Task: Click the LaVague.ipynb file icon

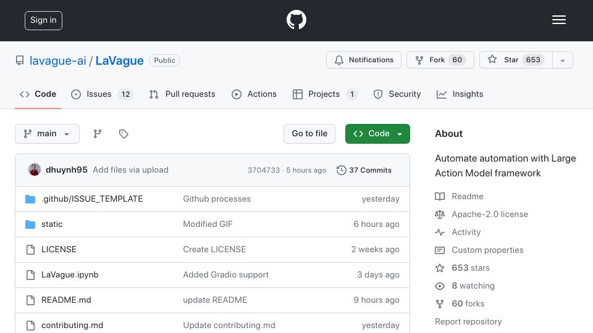Action: coord(30,275)
